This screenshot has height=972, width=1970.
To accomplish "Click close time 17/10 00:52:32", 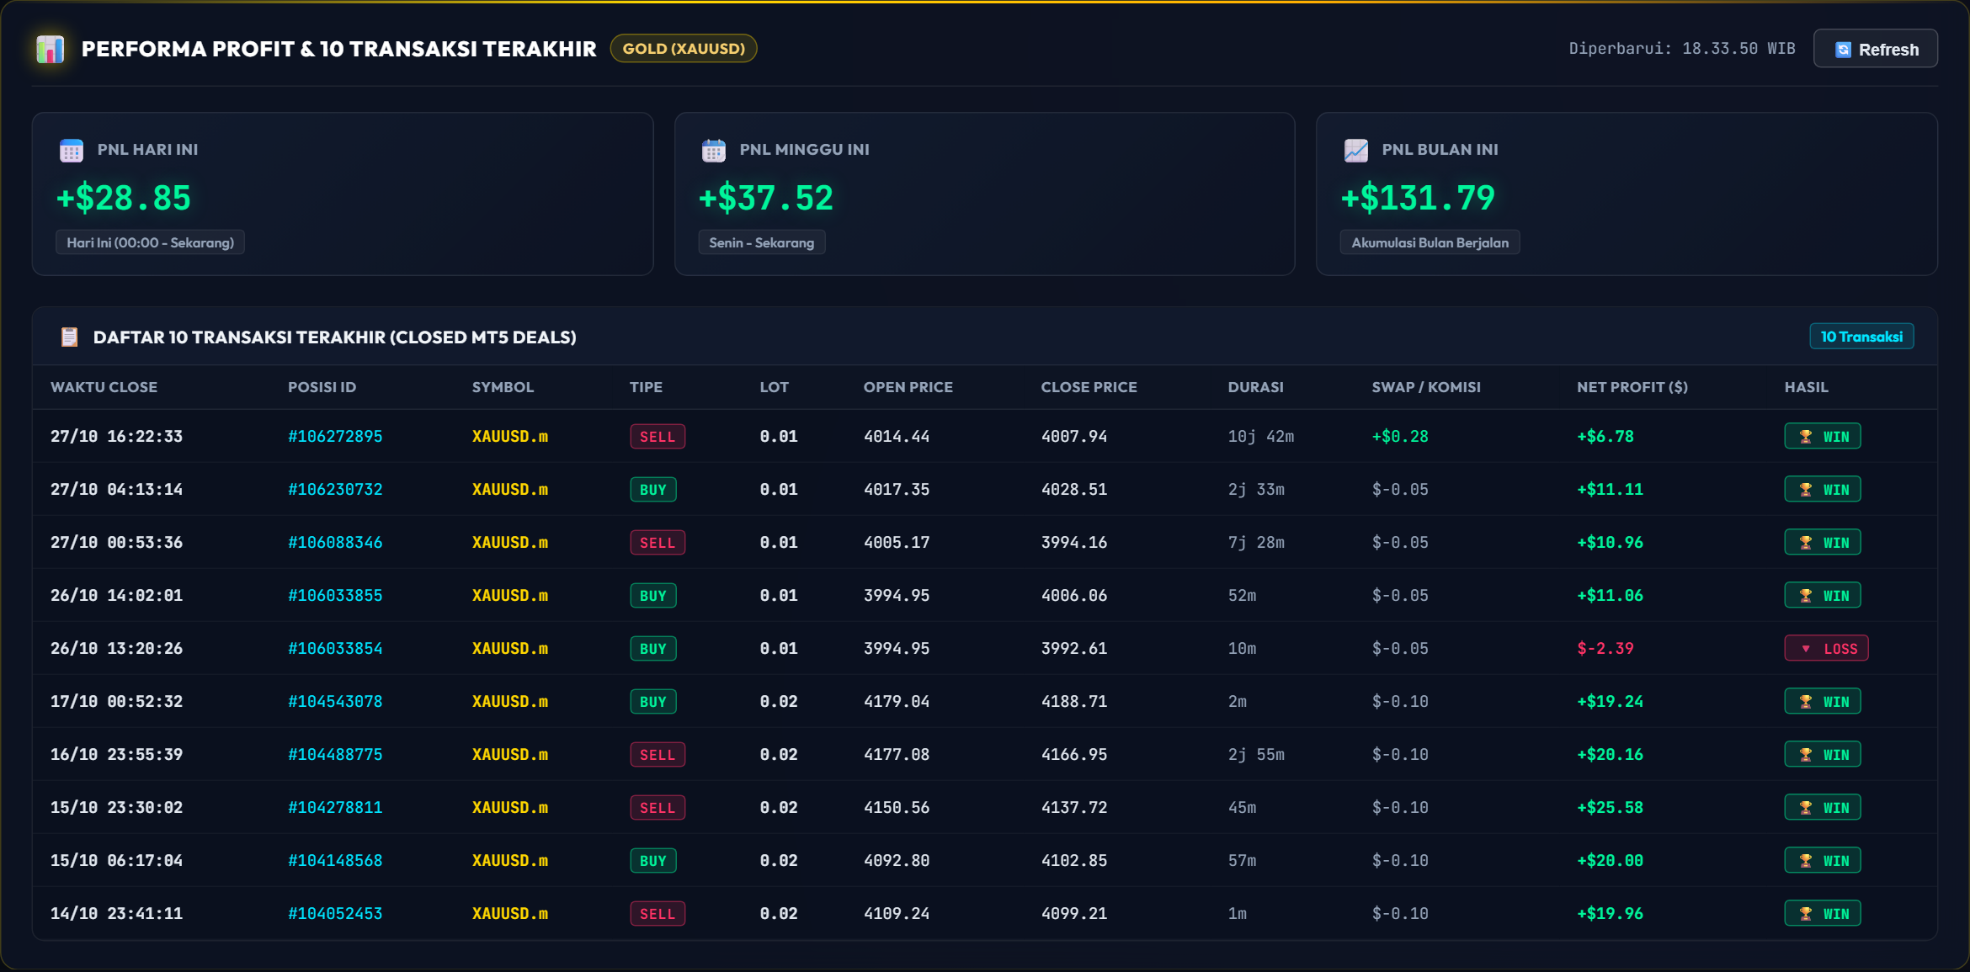I will [116, 701].
